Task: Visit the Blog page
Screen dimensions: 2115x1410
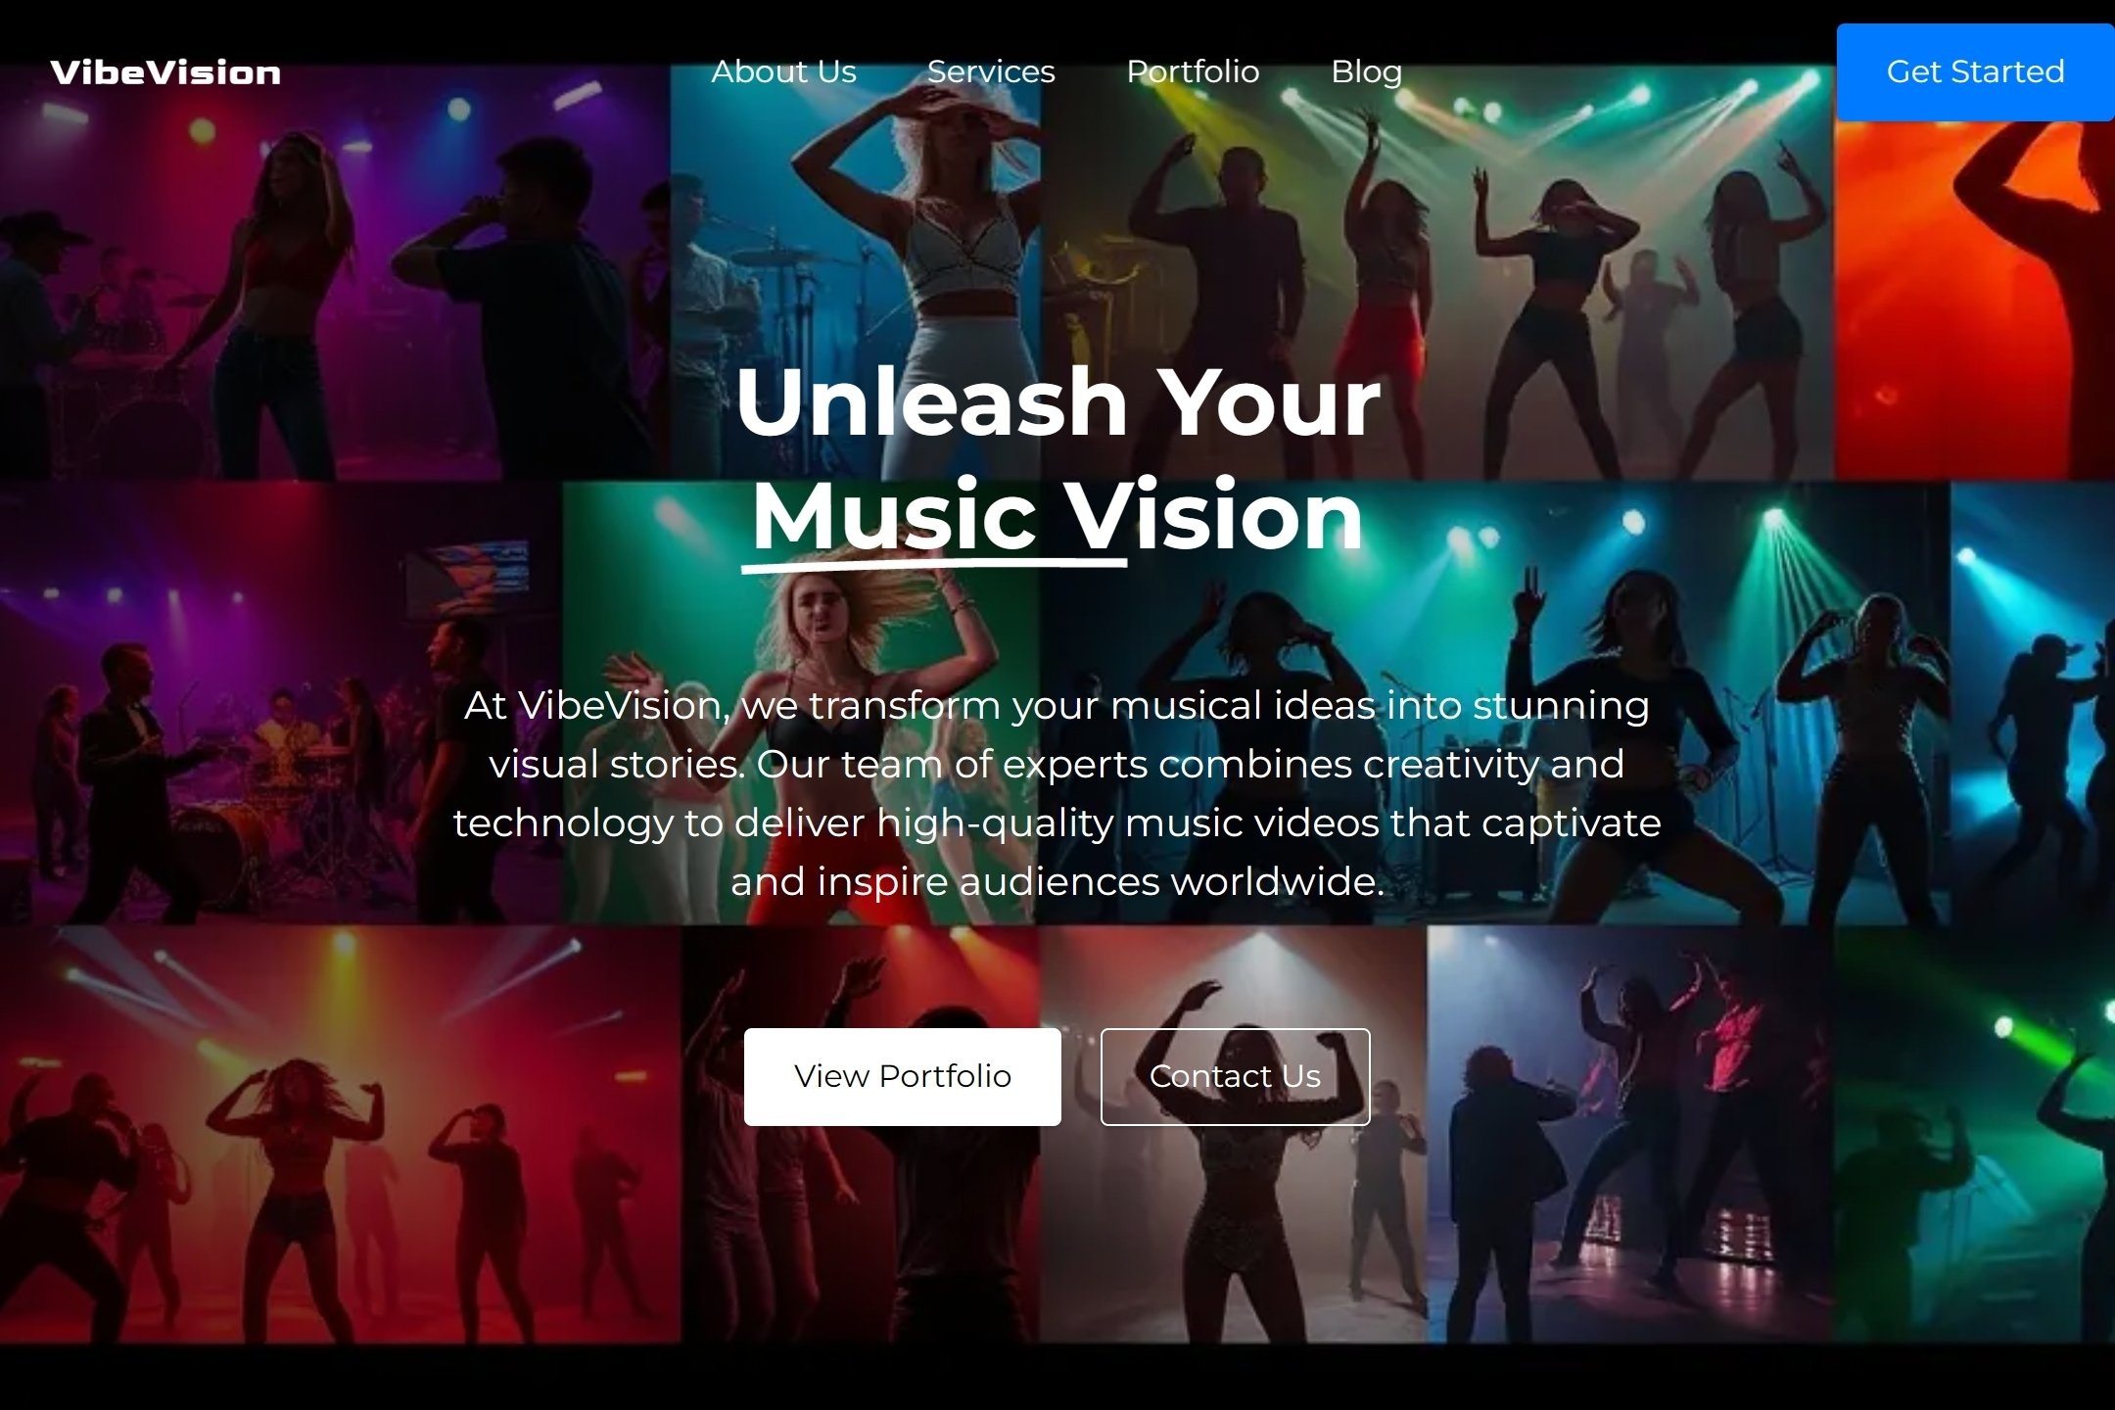Action: click(1366, 71)
